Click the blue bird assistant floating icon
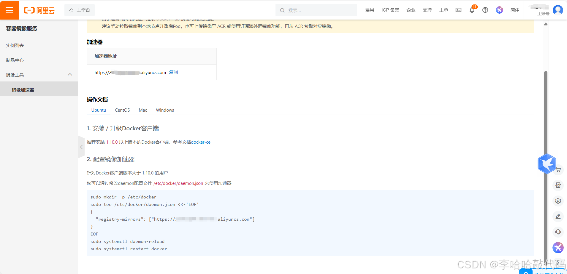Image resolution: width=567 pixels, height=274 pixels. click(x=547, y=164)
